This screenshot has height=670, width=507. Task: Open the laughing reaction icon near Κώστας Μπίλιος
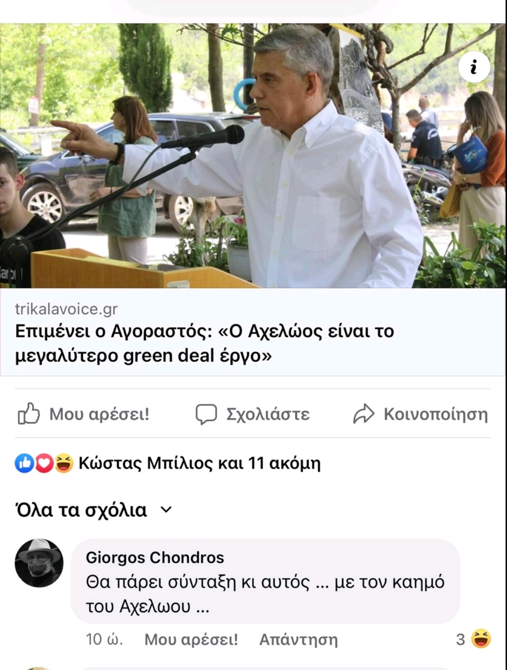click(64, 463)
